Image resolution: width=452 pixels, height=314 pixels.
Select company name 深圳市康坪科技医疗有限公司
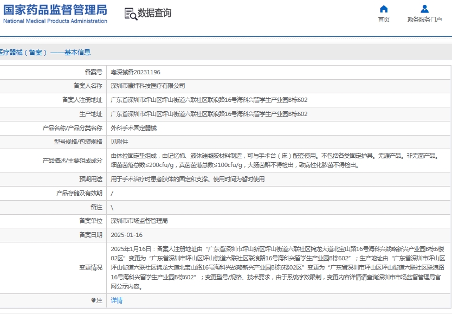coord(148,86)
